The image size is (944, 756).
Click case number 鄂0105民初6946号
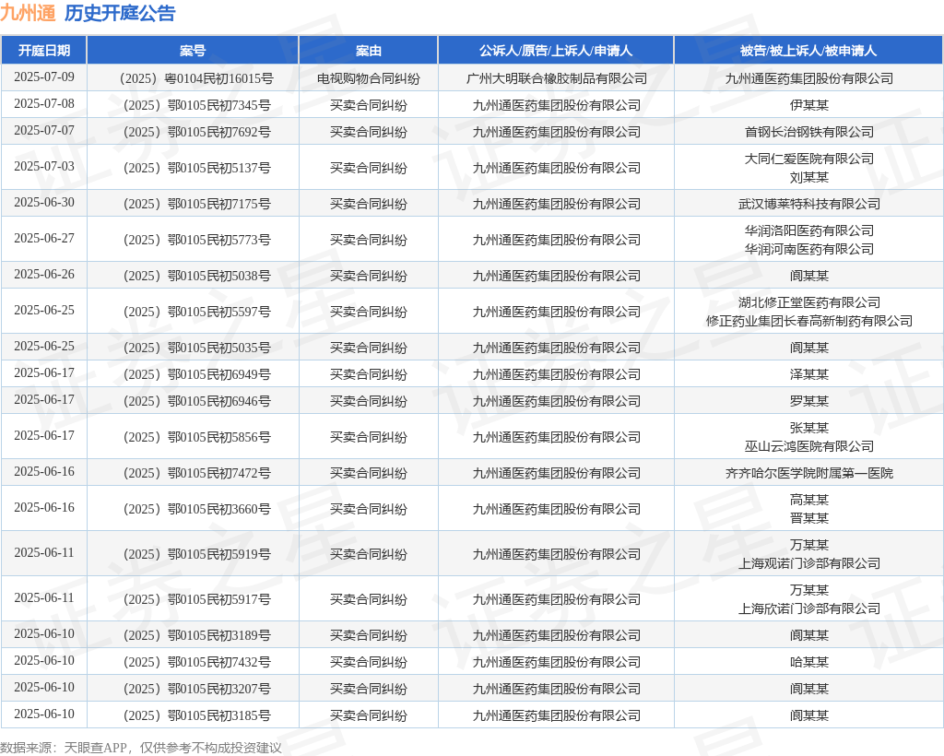pos(196,401)
